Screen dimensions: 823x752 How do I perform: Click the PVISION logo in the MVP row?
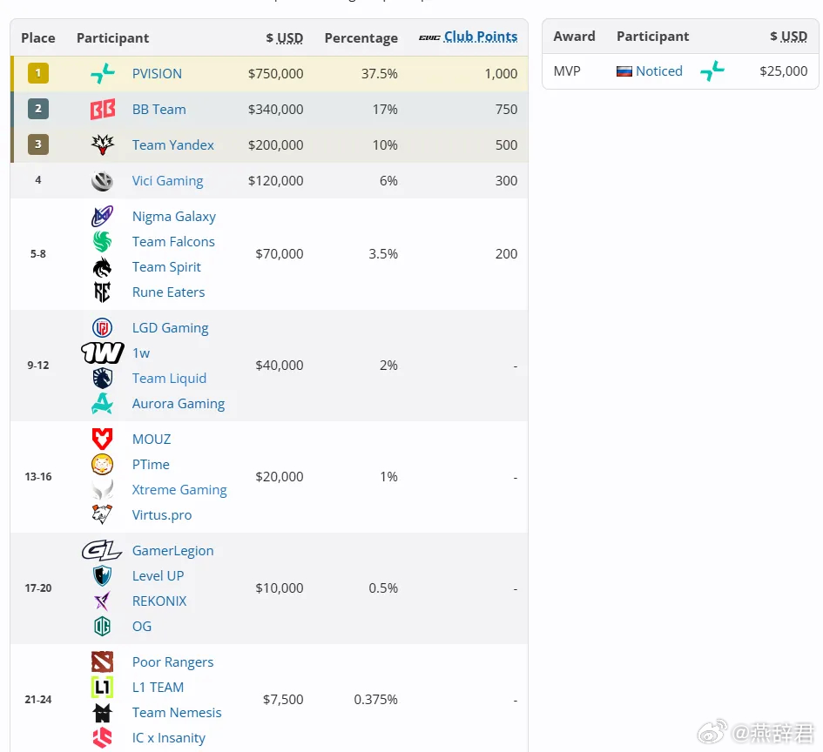click(712, 70)
